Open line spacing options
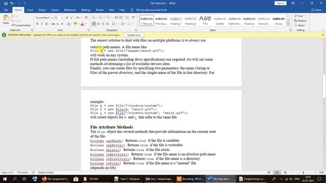The width and height of the screenshot is (326, 183). (x=114, y=24)
